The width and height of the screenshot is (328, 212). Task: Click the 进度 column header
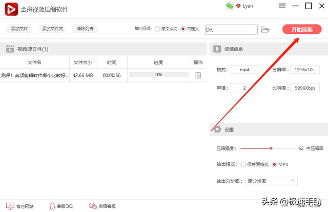pyautogui.click(x=158, y=62)
